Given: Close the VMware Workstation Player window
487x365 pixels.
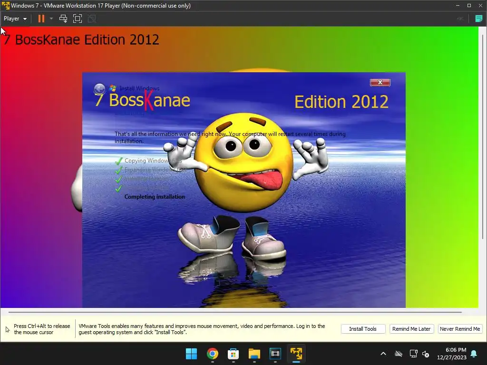Looking at the screenshot, I should click(480, 6).
